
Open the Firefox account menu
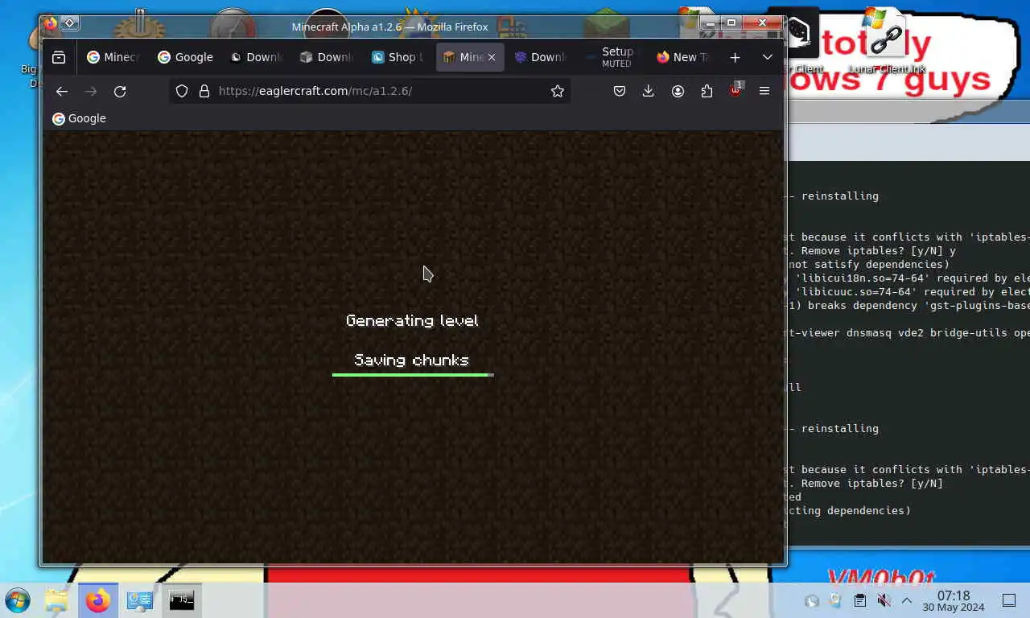pos(678,91)
